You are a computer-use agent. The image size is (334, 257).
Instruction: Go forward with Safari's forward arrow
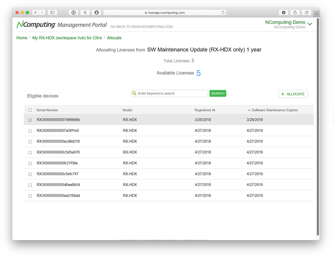click(x=42, y=13)
